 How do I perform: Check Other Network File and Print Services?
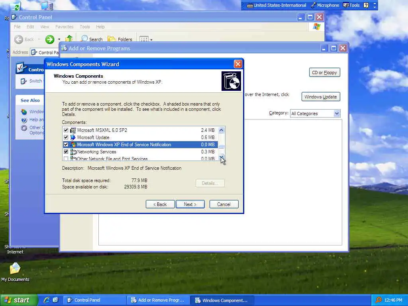pos(66,159)
